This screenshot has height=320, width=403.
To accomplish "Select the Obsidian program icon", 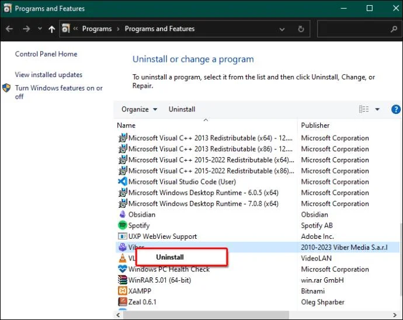I will pos(123,214).
